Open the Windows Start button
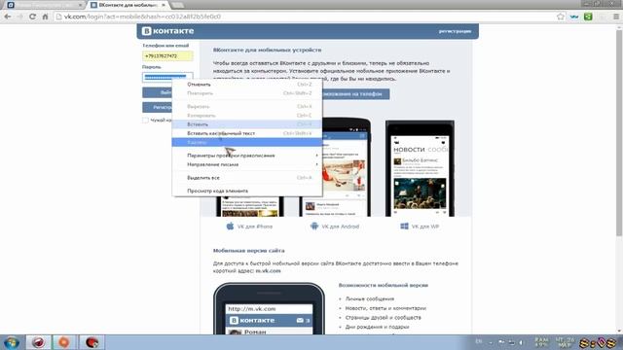The width and height of the screenshot is (623, 350). [x=11, y=342]
